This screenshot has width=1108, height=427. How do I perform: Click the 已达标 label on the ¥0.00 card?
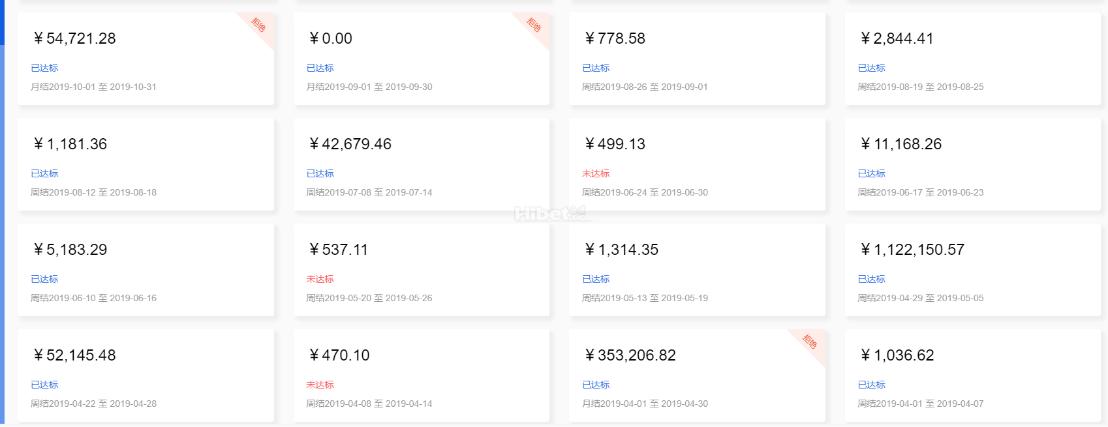point(320,68)
